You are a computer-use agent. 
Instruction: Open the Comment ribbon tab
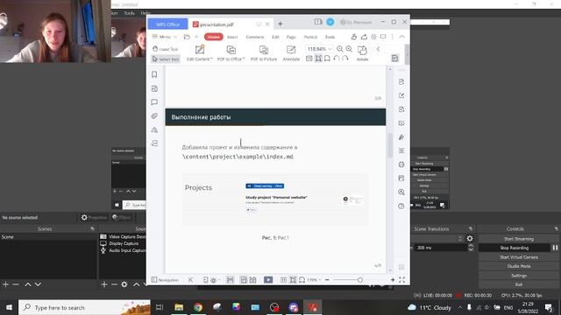click(x=255, y=37)
